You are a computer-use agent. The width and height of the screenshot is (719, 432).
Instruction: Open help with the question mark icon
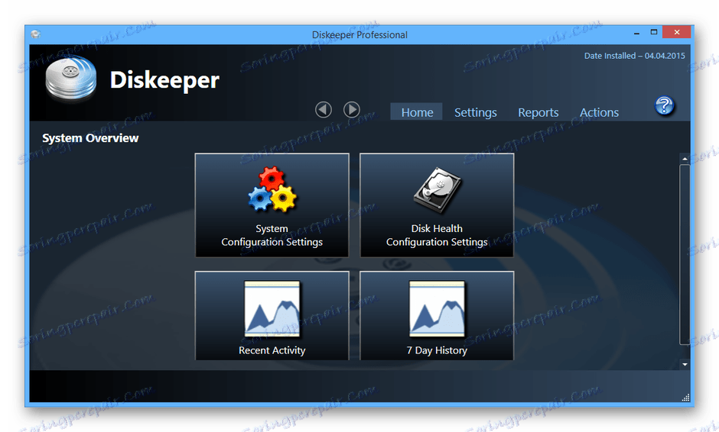664,106
